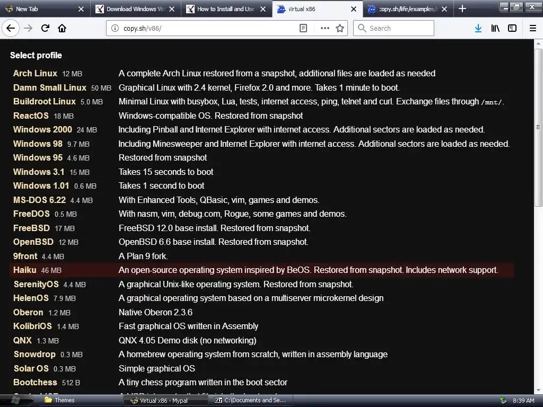Open the library icon
The image size is (543, 407).
tap(495, 28)
